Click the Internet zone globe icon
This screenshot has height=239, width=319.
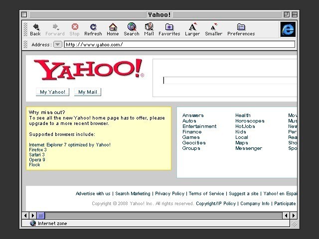click(33, 223)
